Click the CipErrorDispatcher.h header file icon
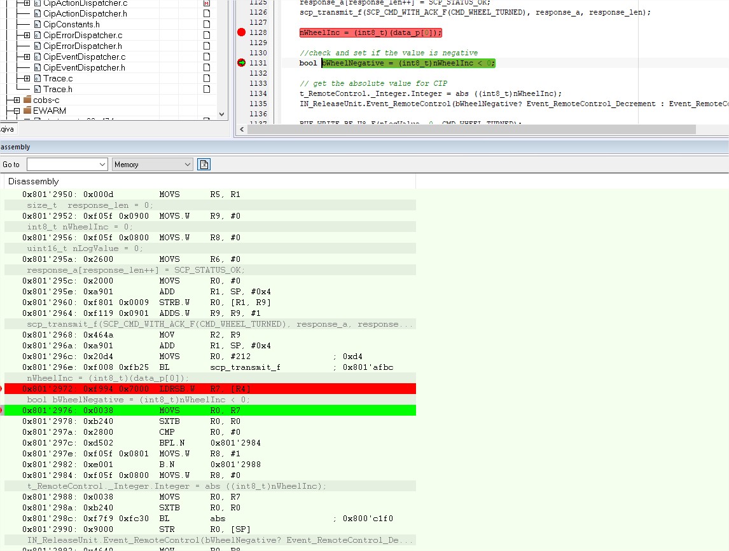729x551 pixels. click(38, 46)
